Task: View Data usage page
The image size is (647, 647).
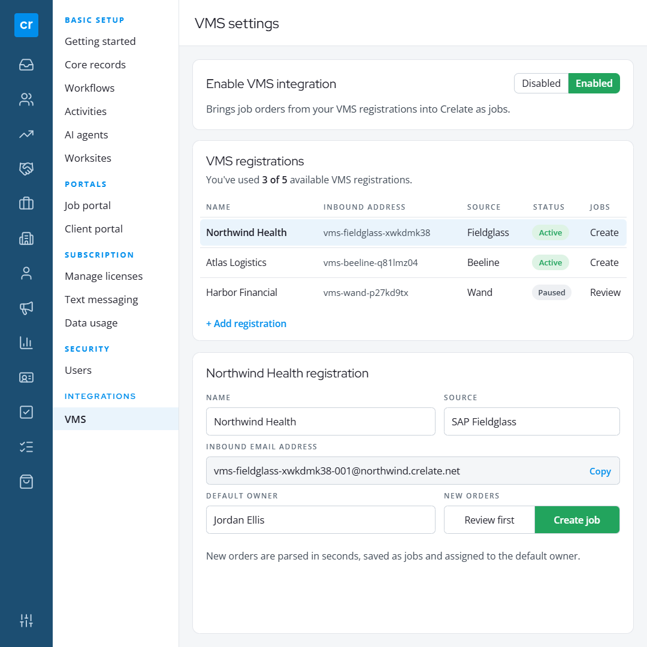Action: (91, 323)
